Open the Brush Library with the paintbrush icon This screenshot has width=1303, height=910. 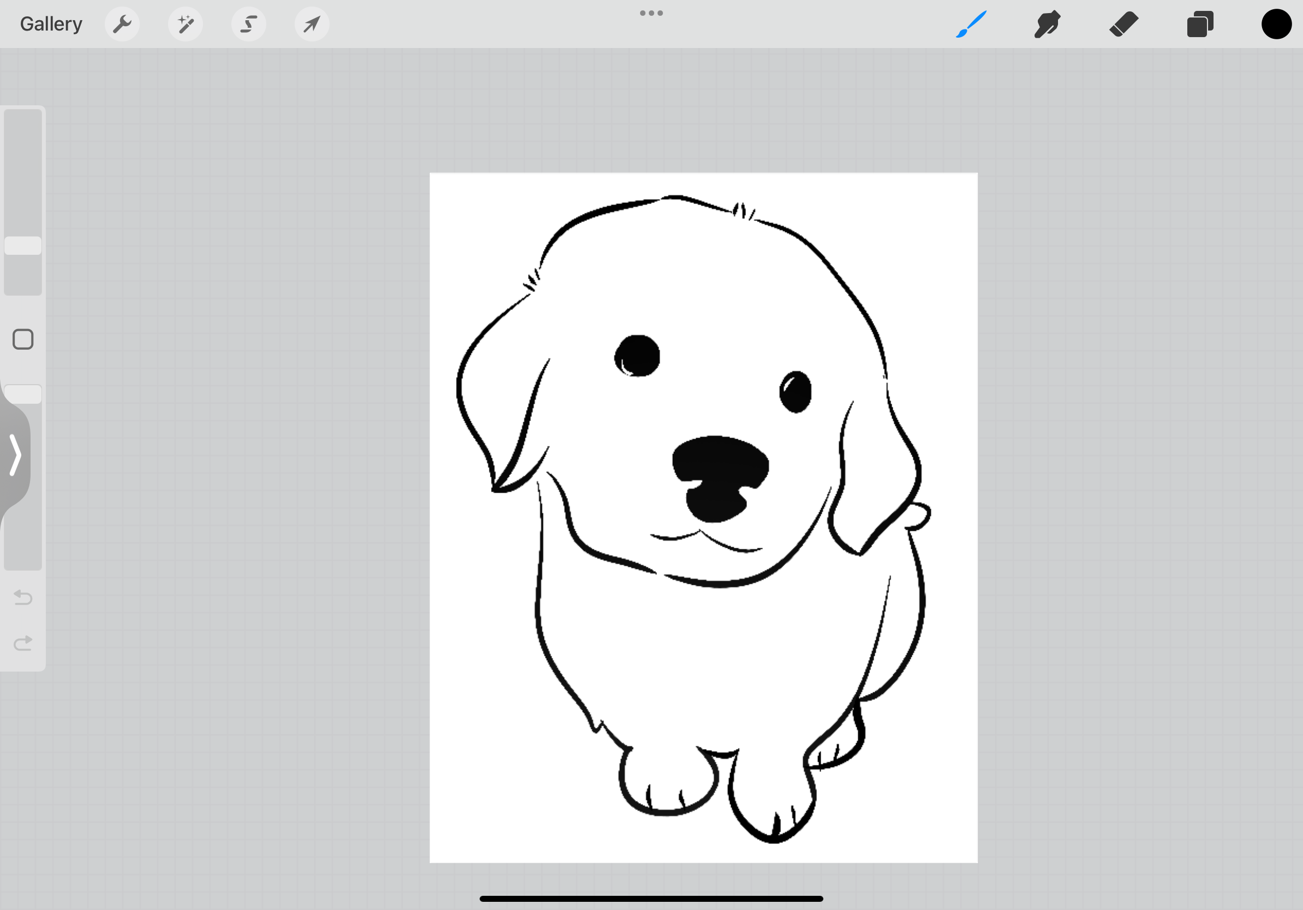(971, 24)
